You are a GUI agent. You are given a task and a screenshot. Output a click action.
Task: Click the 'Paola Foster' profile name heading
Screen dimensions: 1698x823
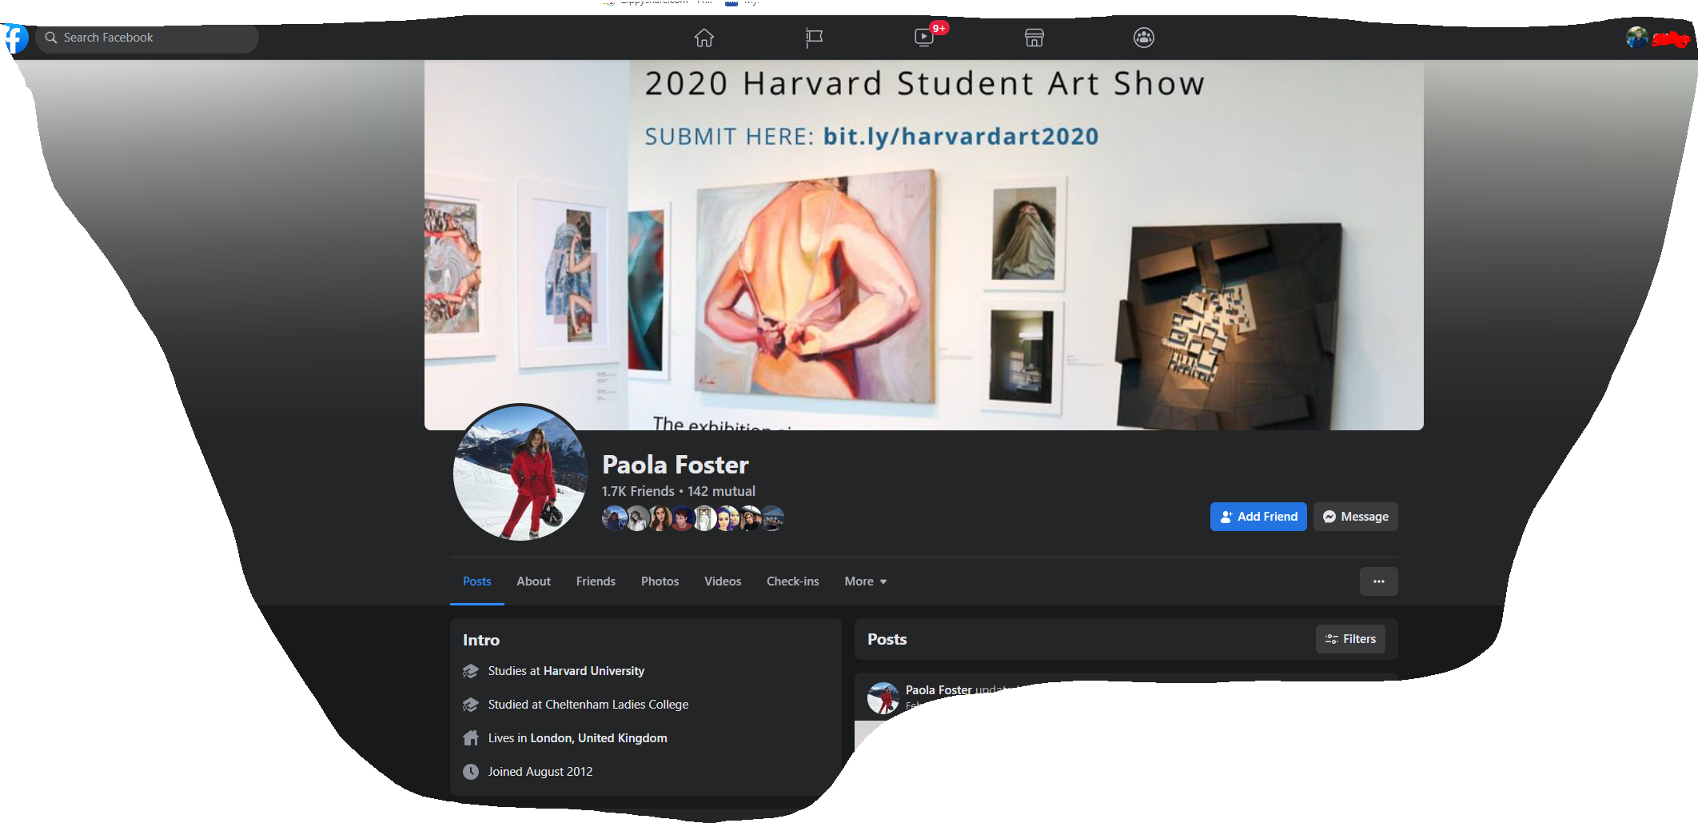click(676, 465)
